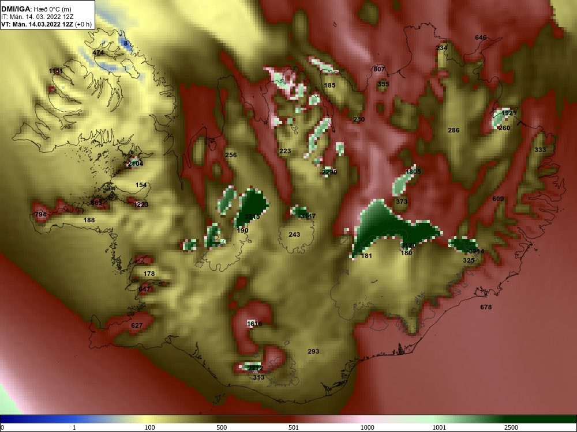The image size is (577, 432).
Task: Click the 3147 map value
Action: [x=308, y=216]
